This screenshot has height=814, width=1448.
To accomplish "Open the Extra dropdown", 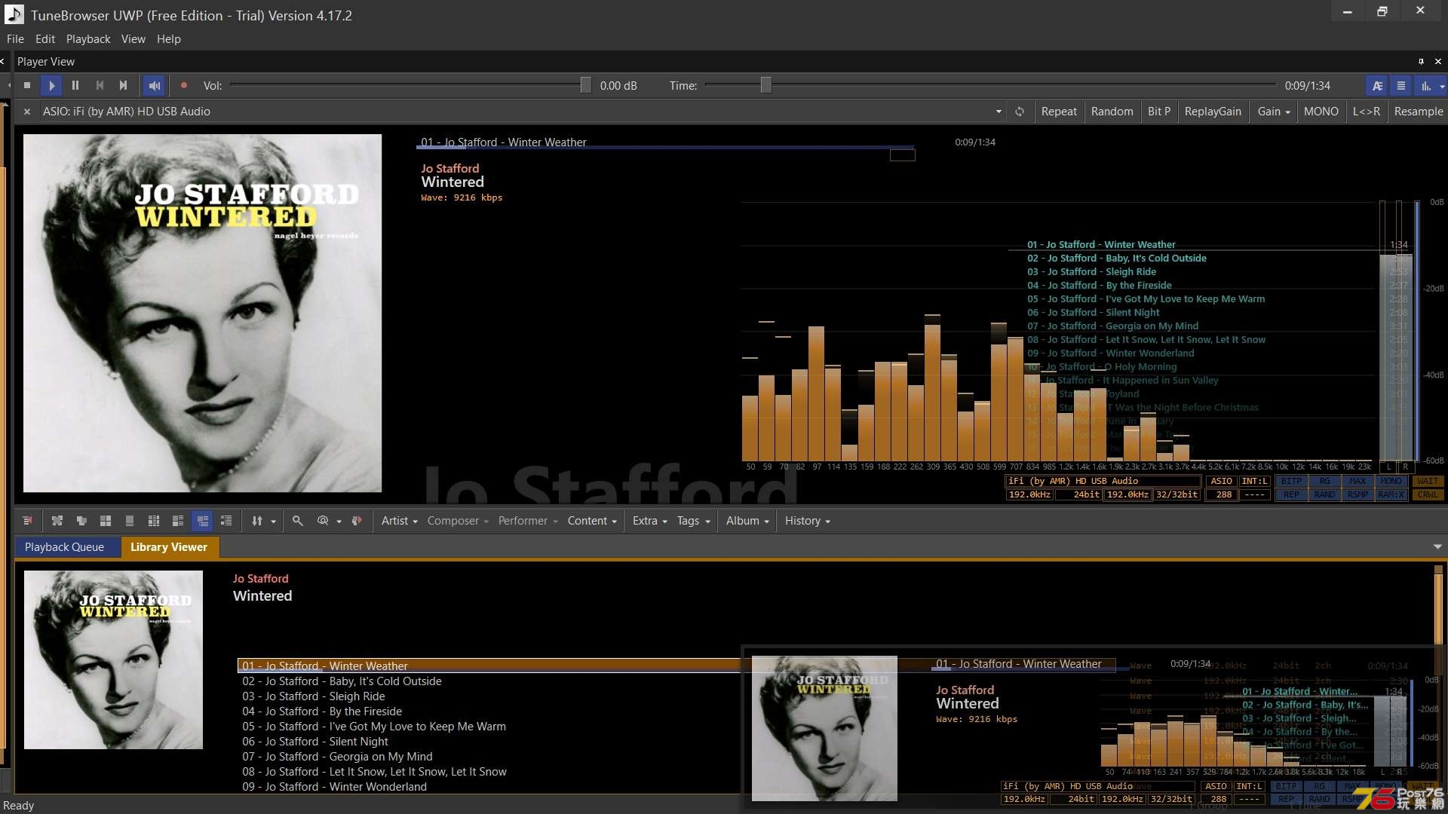I will point(649,521).
